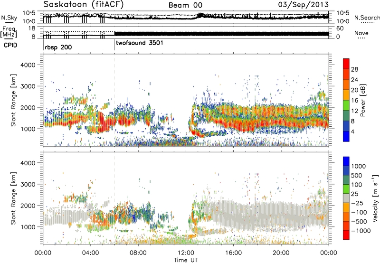Click the "-1000" tick on the Velocity color bar
Screen dimensions: 380x263
click(x=361, y=231)
